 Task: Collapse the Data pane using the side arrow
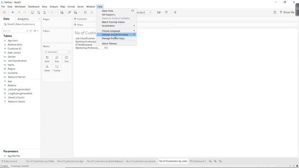[x=39, y=19]
